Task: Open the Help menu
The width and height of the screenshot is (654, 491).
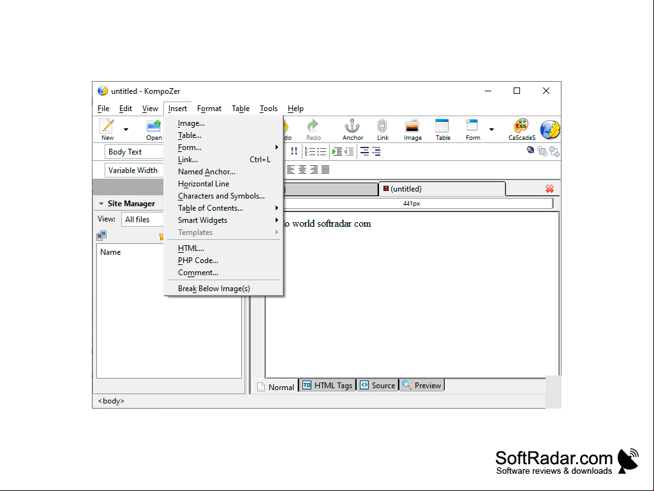Action: [x=295, y=109]
